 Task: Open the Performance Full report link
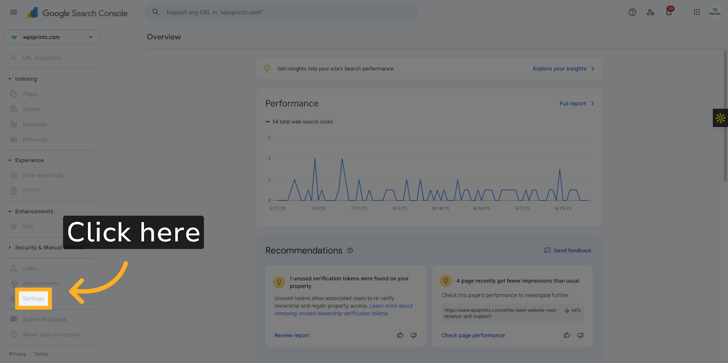[576, 104]
